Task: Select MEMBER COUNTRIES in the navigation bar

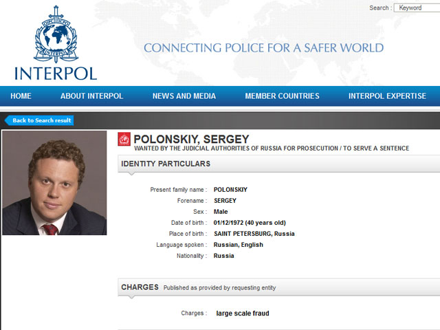Action: coord(282,96)
